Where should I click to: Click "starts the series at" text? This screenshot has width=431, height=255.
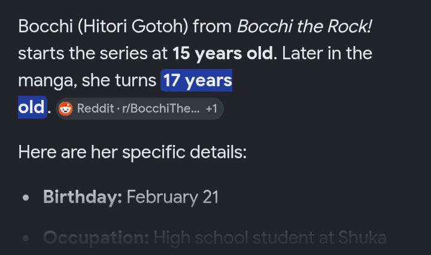pyautogui.click(x=93, y=53)
